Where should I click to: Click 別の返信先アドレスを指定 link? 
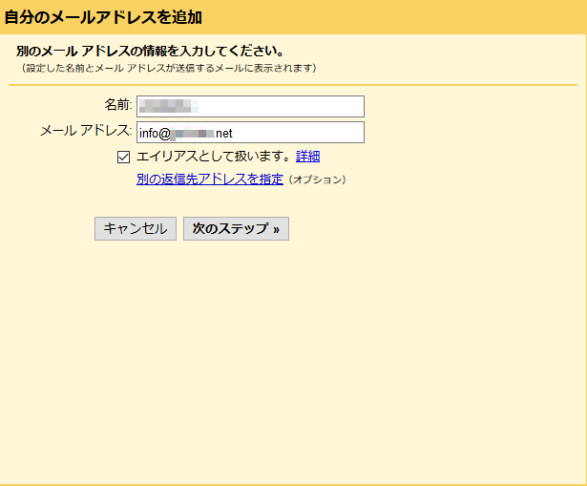210,179
